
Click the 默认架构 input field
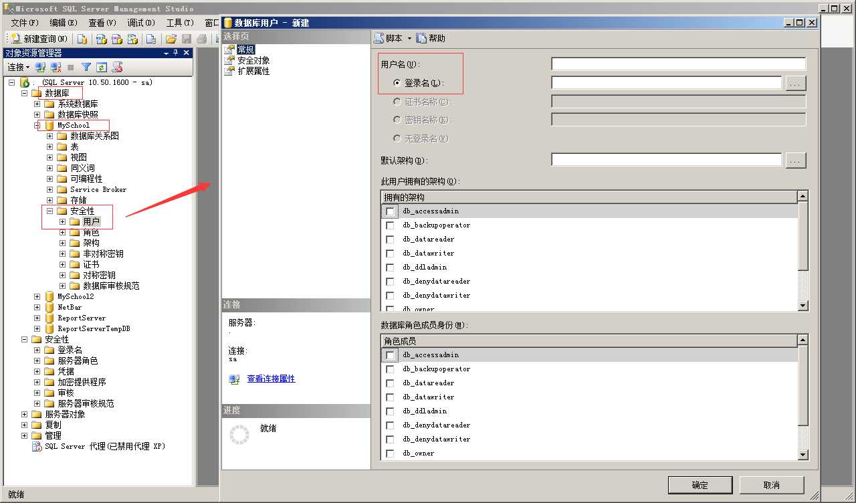tap(666, 160)
